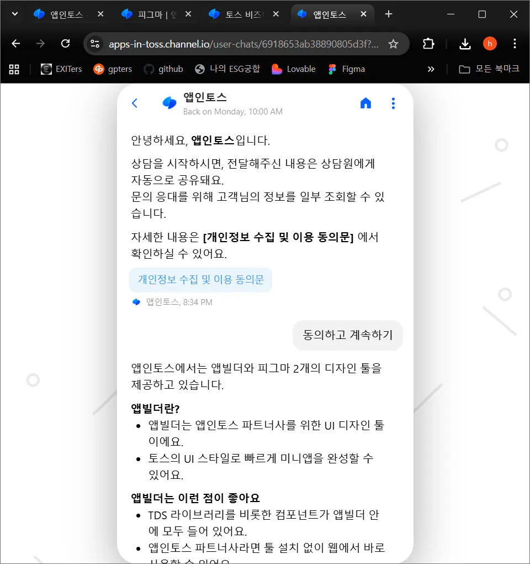Open the Extensions puzzle icon
This screenshot has height=564, width=530.
click(428, 44)
